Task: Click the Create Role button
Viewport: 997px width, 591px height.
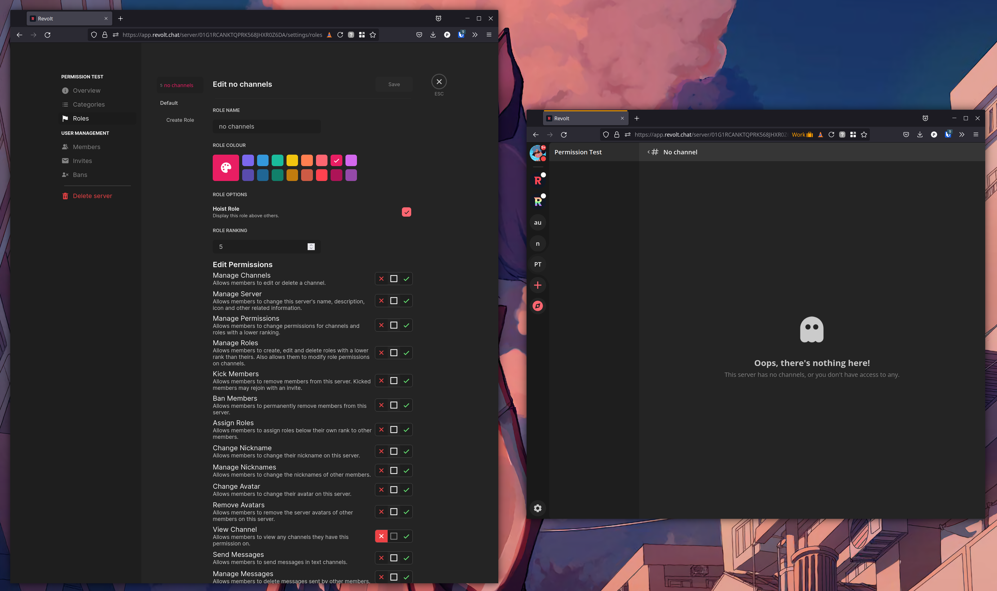Action: point(180,120)
